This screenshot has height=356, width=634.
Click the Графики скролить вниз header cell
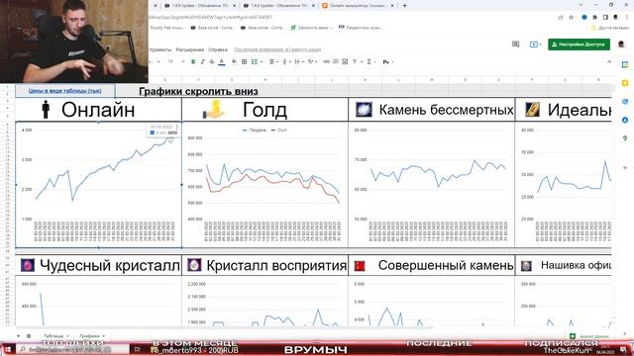coord(198,91)
